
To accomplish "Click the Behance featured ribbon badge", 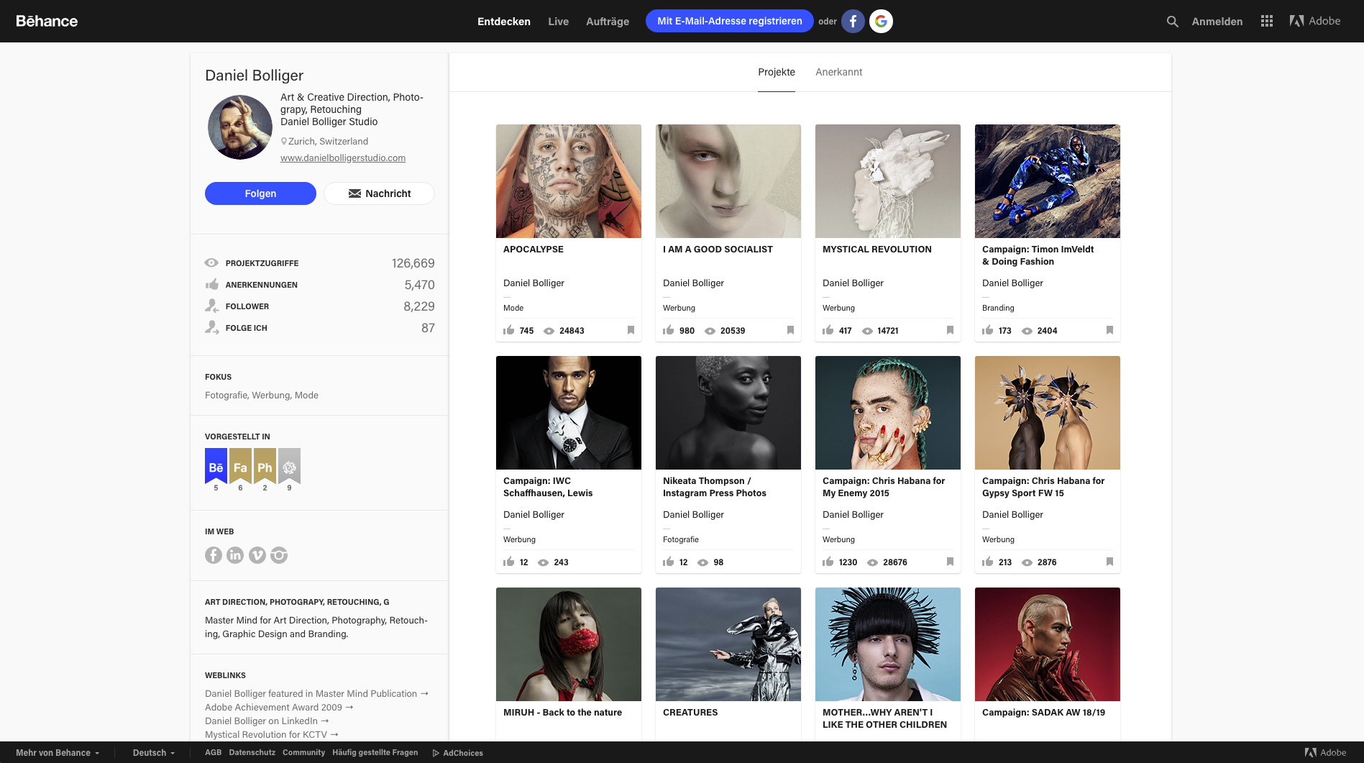I will click(x=216, y=467).
